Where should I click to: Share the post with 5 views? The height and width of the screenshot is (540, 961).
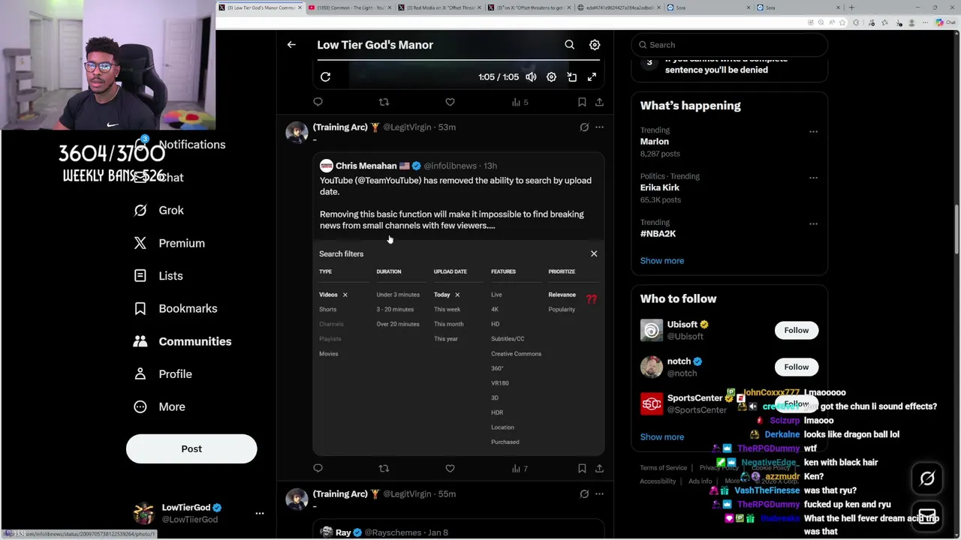tap(599, 102)
